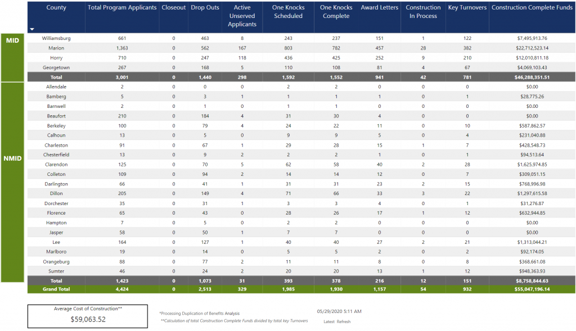
Task: Click the sort arrow under County header
Action: pos(32,29)
